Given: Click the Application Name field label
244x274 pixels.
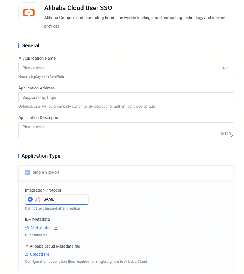Looking at the screenshot, I should tap(39, 58).
